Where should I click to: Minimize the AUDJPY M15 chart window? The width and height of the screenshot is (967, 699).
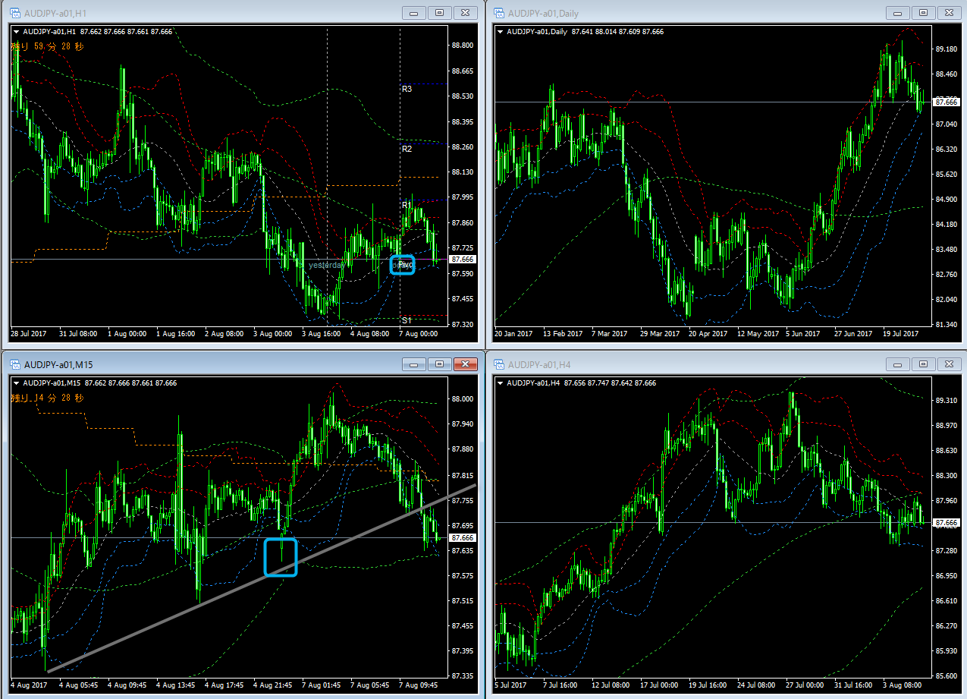click(414, 364)
